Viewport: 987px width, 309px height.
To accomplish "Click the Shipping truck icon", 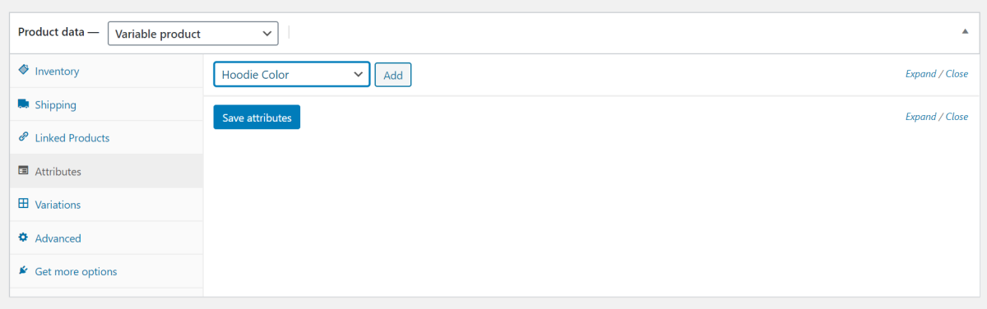I will pyautogui.click(x=23, y=104).
